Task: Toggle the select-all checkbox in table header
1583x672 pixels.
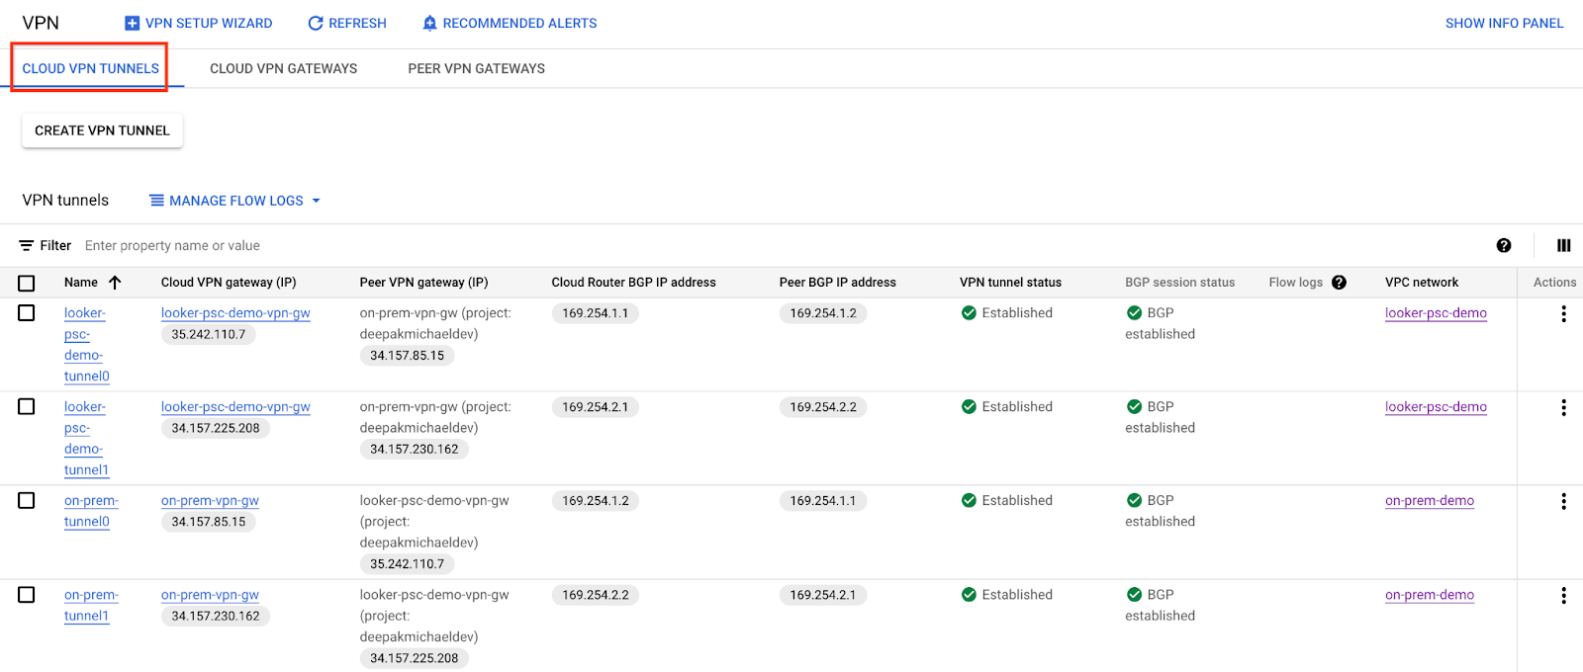Action: [27, 283]
